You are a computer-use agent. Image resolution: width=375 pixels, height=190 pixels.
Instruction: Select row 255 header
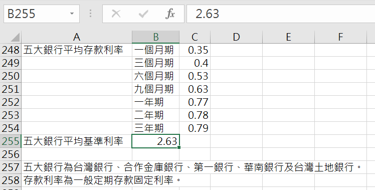pos(11,141)
